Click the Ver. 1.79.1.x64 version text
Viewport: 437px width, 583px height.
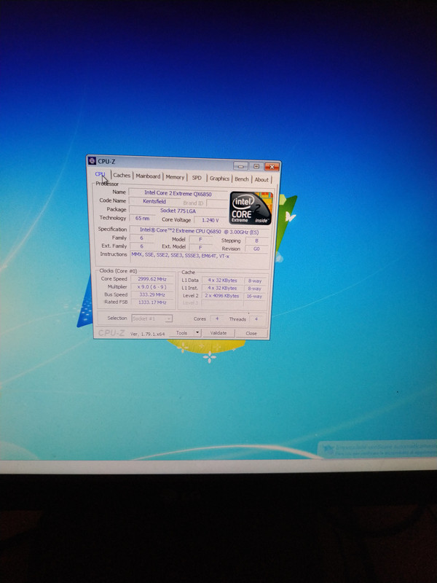148,334
